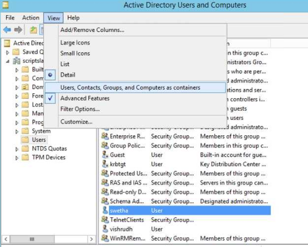308x247 pixels.
Task: Choose Filter Options... menu entry
Action: [x=135, y=109]
